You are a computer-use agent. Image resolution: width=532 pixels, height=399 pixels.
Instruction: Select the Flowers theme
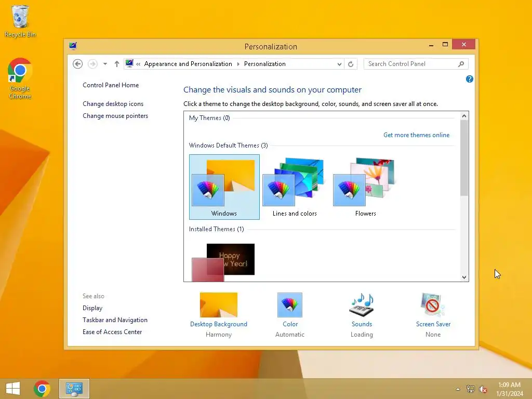click(365, 187)
